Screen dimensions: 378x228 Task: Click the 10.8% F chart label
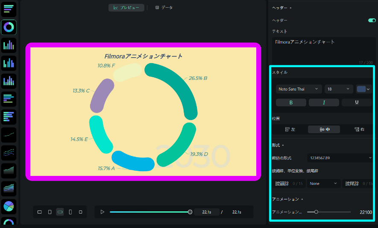pyautogui.click(x=106, y=66)
